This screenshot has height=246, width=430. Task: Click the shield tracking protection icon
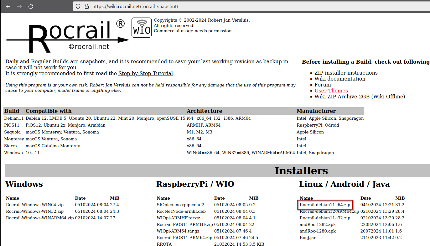(x=78, y=6)
